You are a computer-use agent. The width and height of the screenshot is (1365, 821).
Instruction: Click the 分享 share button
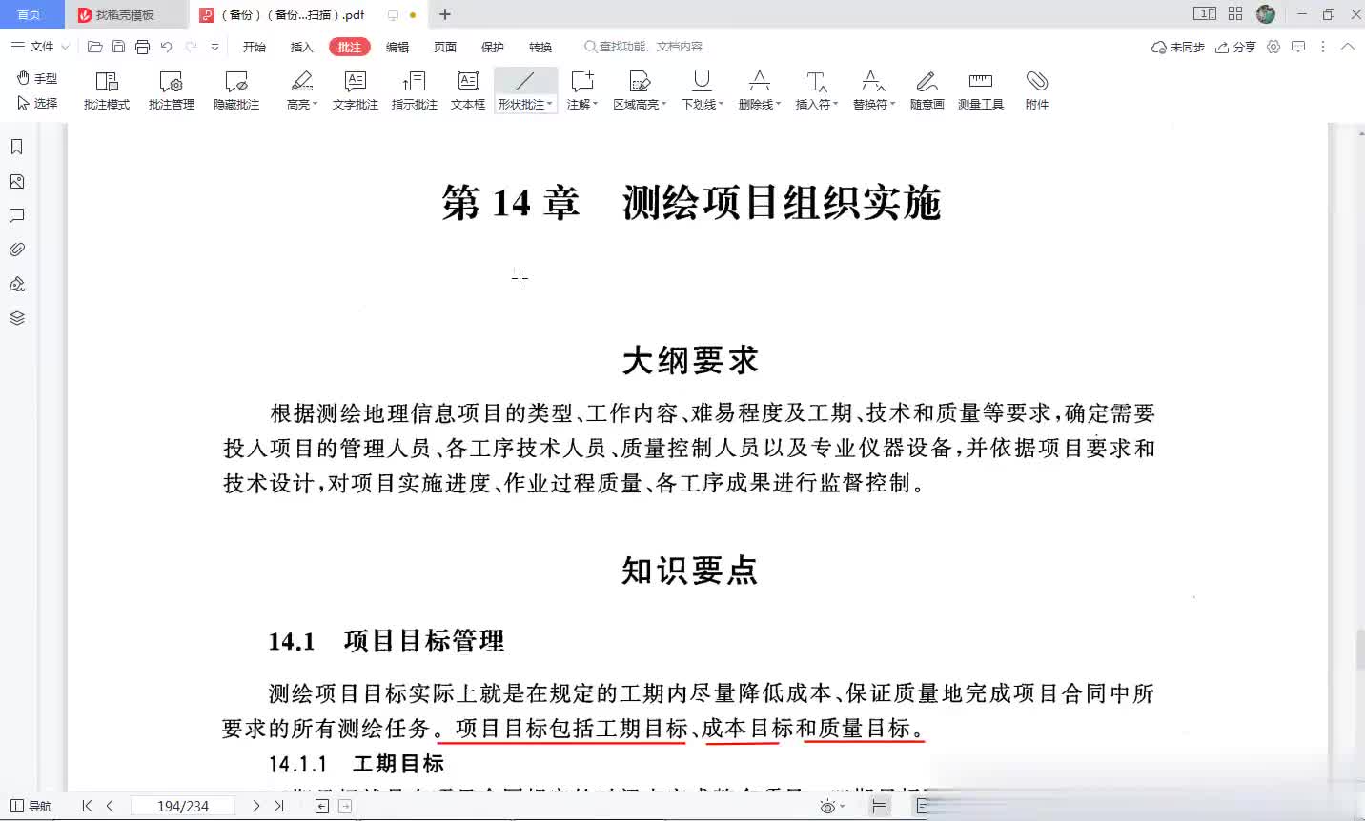coord(1235,47)
